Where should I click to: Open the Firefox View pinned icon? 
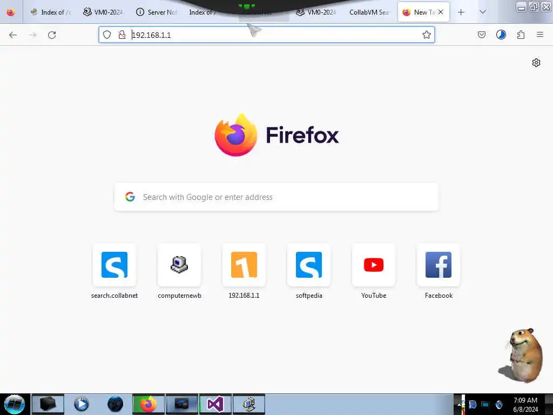coord(11,12)
